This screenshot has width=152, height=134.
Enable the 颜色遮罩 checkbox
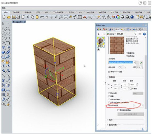(120, 67)
